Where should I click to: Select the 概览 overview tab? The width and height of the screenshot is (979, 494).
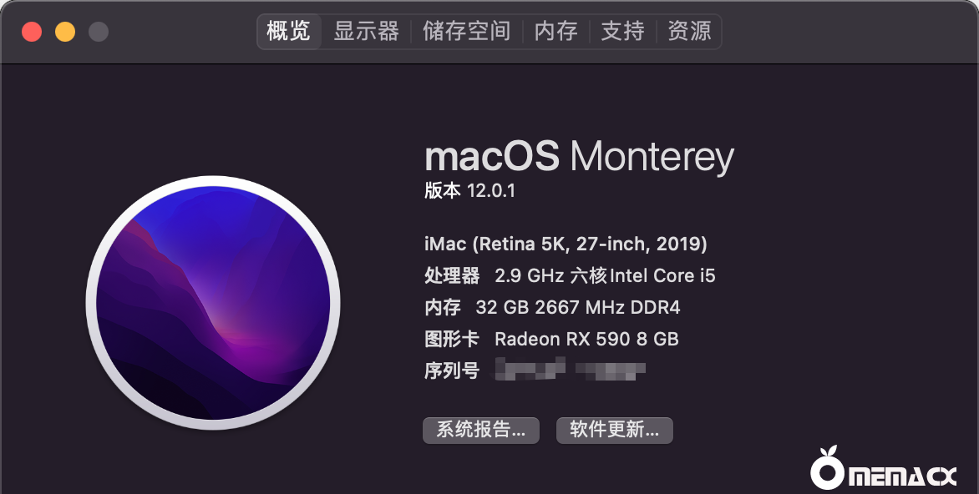tap(289, 32)
